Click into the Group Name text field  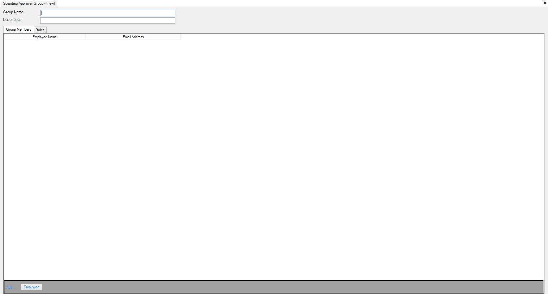108,13
